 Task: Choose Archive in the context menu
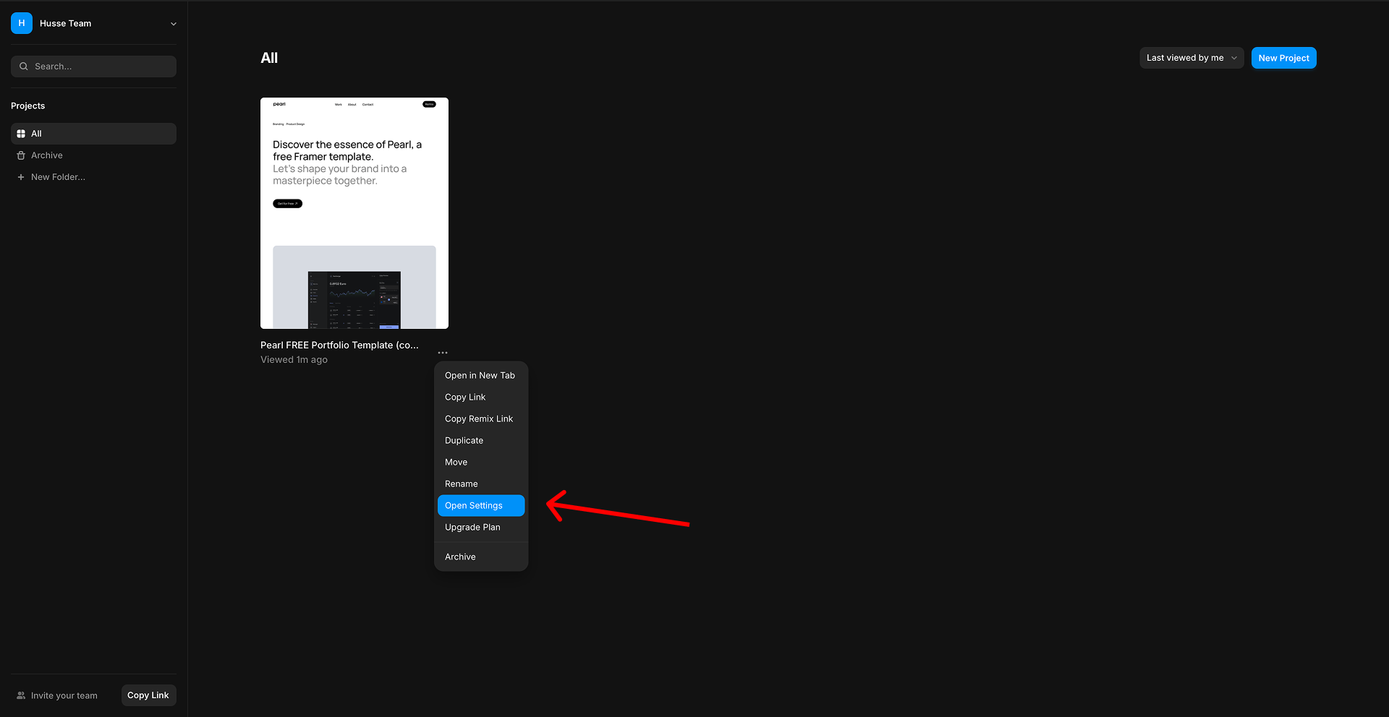tap(481, 557)
